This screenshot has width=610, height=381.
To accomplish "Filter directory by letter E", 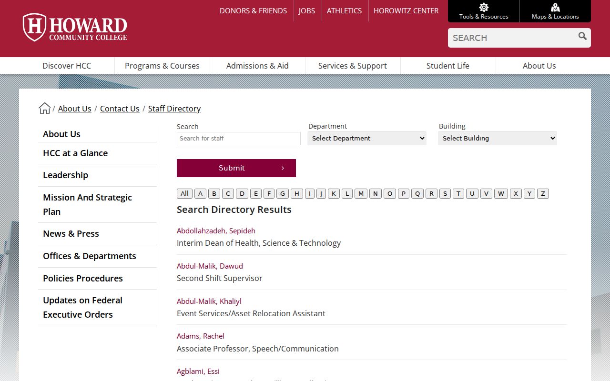I will 256,193.
